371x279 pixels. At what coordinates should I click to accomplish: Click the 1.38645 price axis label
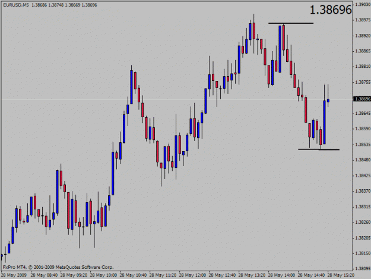(363, 113)
